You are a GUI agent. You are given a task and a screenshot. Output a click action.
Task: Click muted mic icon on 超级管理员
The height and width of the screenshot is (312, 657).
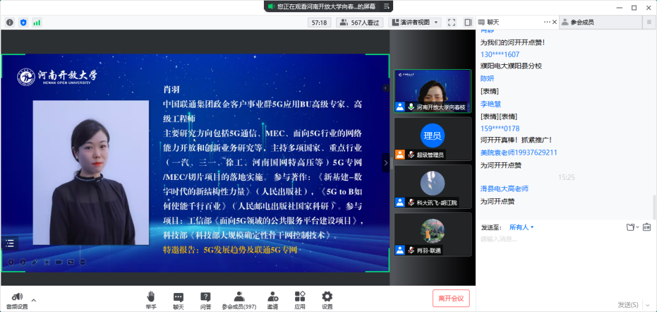411,155
